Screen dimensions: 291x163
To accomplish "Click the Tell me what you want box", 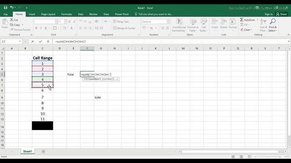I will point(154,14).
